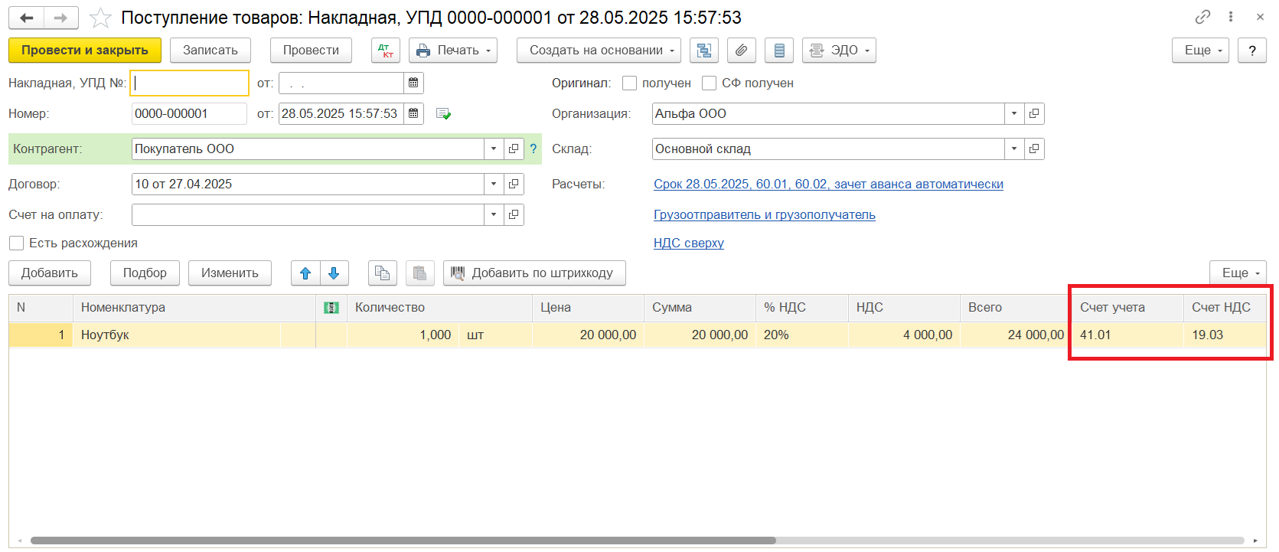This screenshot has width=1279, height=552.
Task: Expand the Контрагент dropdown list
Action: point(494,149)
